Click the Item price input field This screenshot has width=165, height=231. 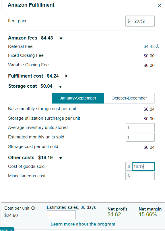143,21
